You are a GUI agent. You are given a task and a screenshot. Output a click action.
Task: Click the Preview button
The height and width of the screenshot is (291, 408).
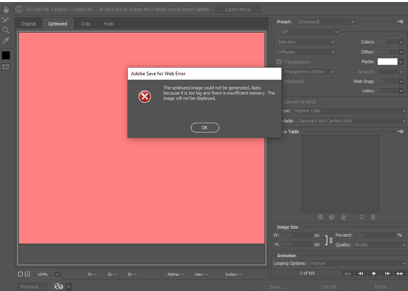pyautogui.click(x=32, y=287)
